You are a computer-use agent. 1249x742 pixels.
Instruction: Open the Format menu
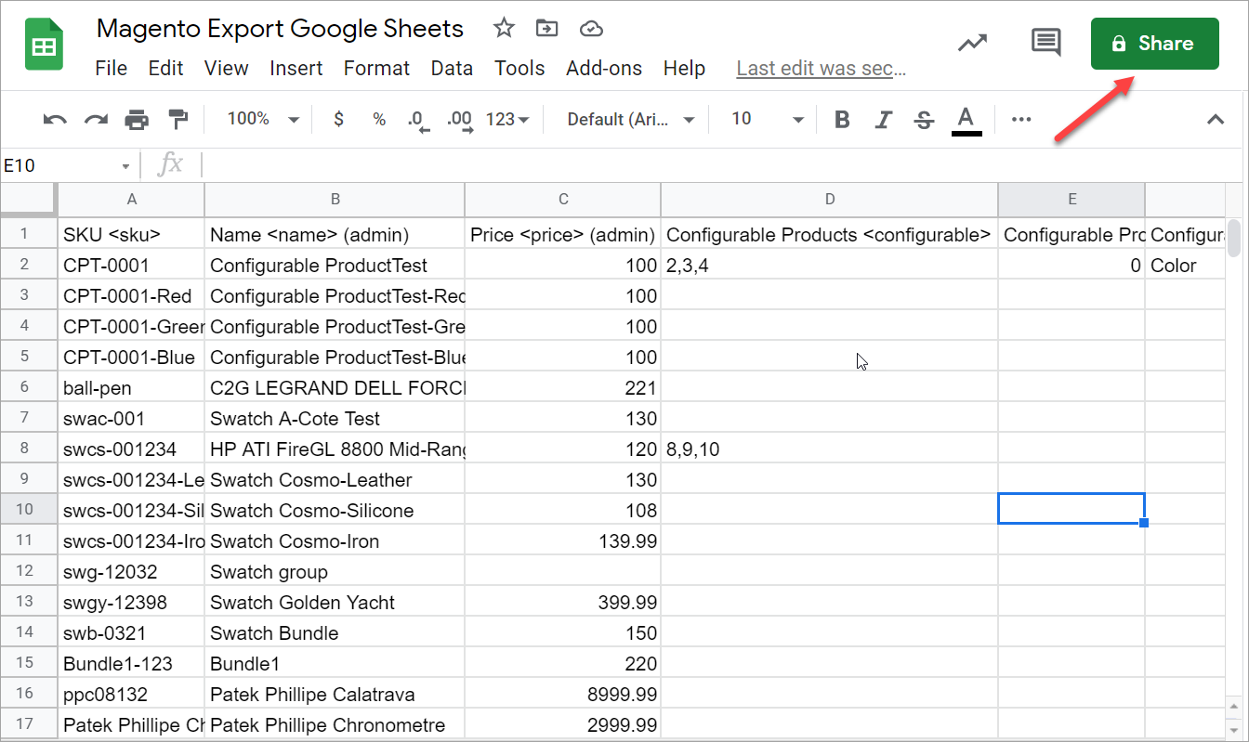click(376, 68)
